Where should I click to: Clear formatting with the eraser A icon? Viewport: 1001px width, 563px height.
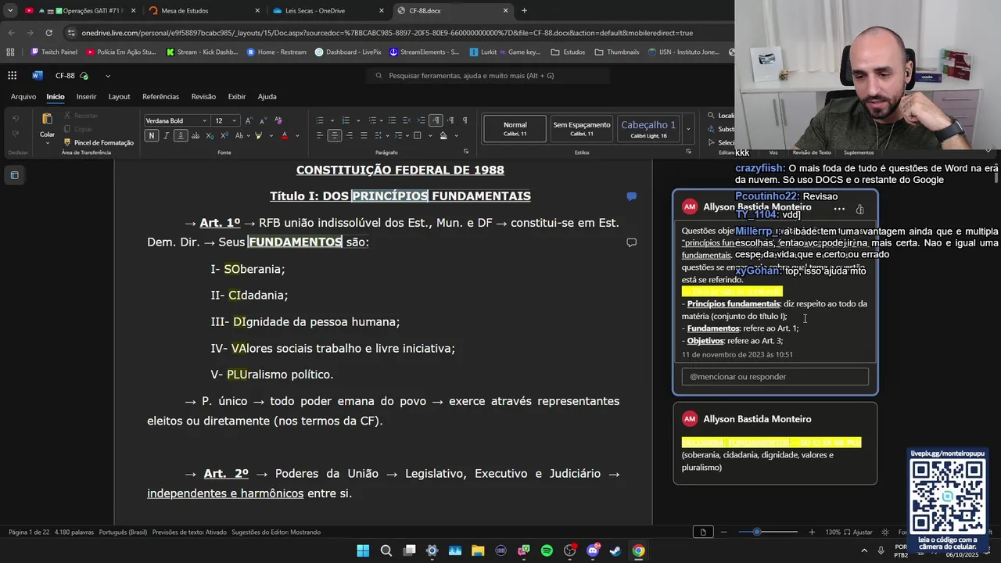278,120
